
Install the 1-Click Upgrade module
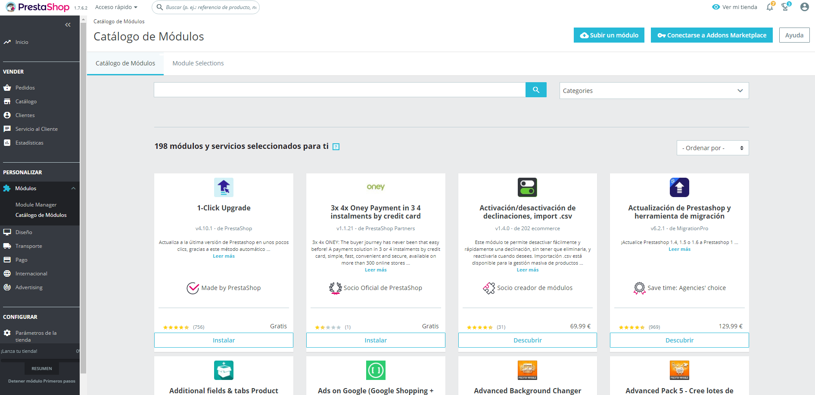point(224,340)
